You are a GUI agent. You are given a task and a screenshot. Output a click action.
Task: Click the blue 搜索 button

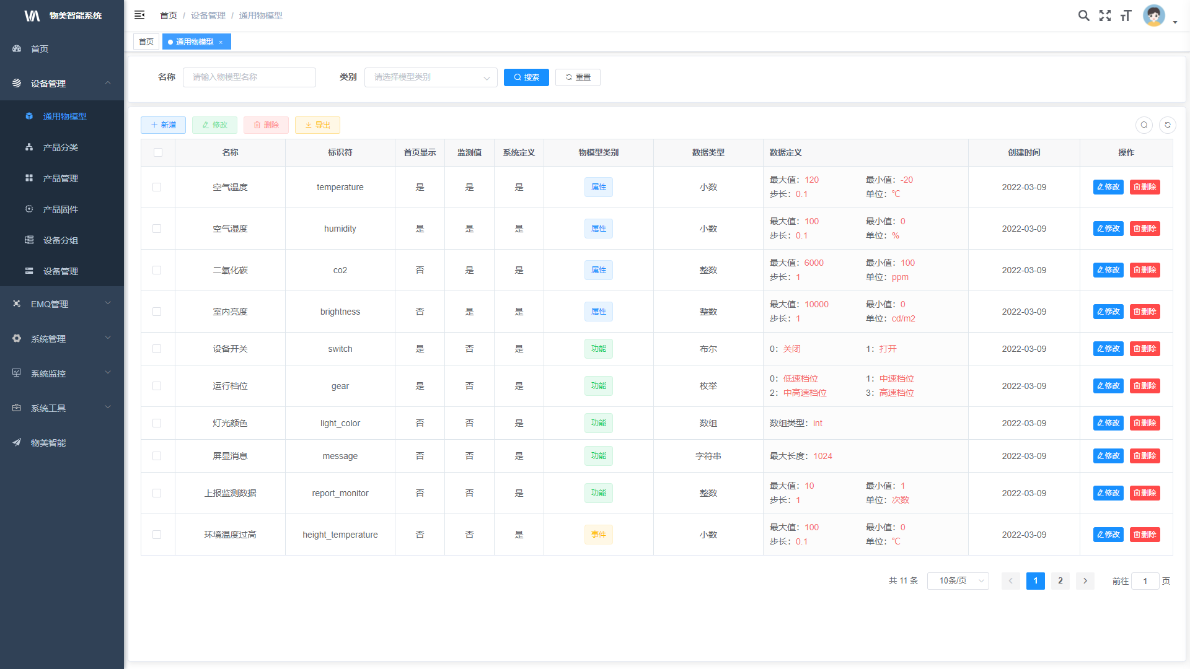(x=526, y=77)
